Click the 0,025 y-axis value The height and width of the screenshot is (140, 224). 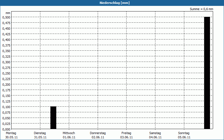point(6,124)
